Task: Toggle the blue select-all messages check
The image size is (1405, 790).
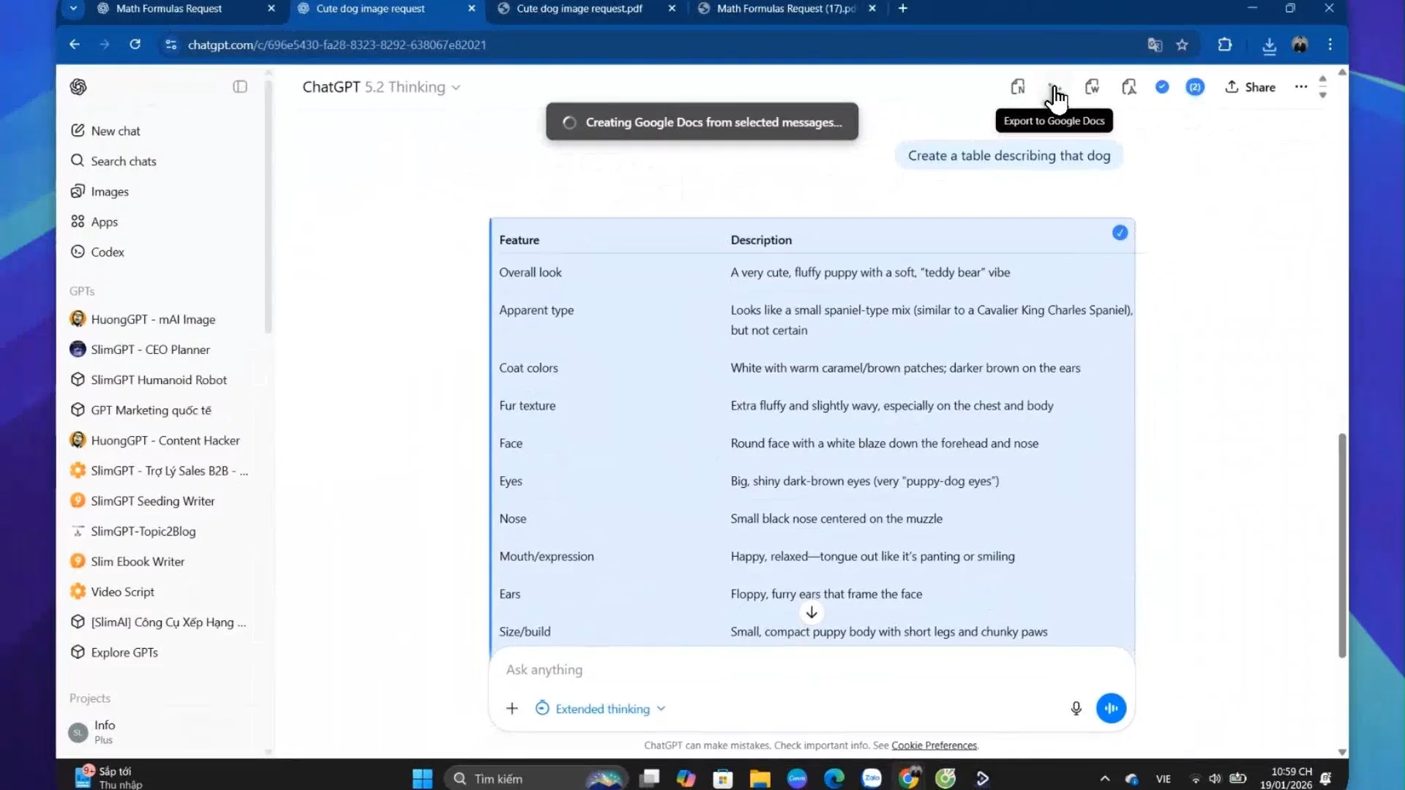Action: click(1162, 87)
